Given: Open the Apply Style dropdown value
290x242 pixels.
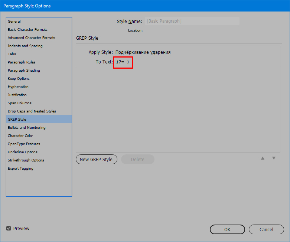Looking at the screenshot, I should pyautogui.click(x=143, y=52).
